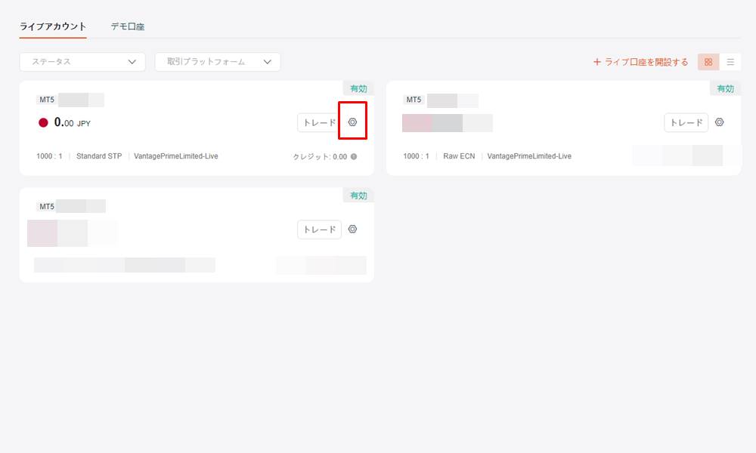The image size is (756, 453).
Task: Open settings gear on Standard STP account
Action: [x=352, y=122]
